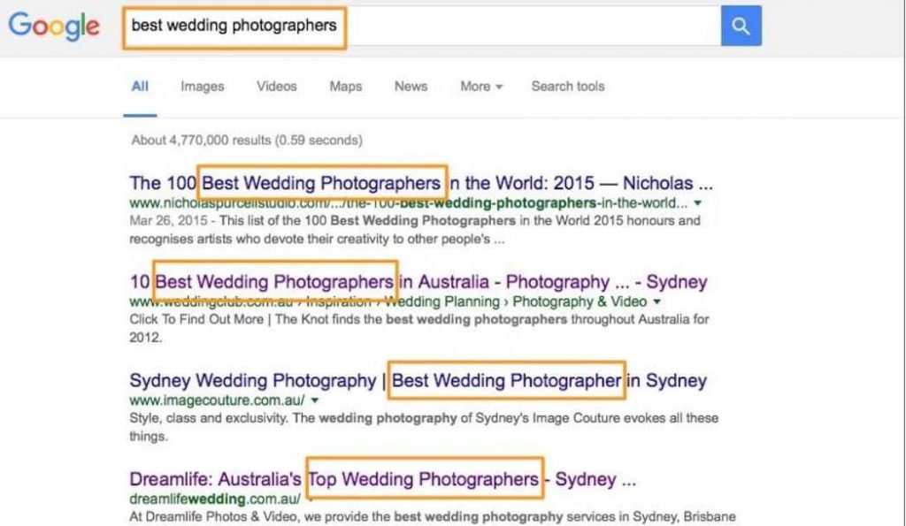Click the www.imagecouture.com.au/ green URL

point(218,400)
